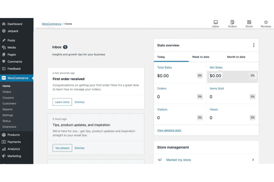Open the Inbox panel icon in header

[216, 22]
